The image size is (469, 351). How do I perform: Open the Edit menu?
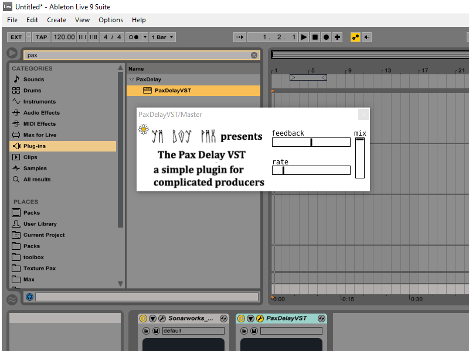32,20
